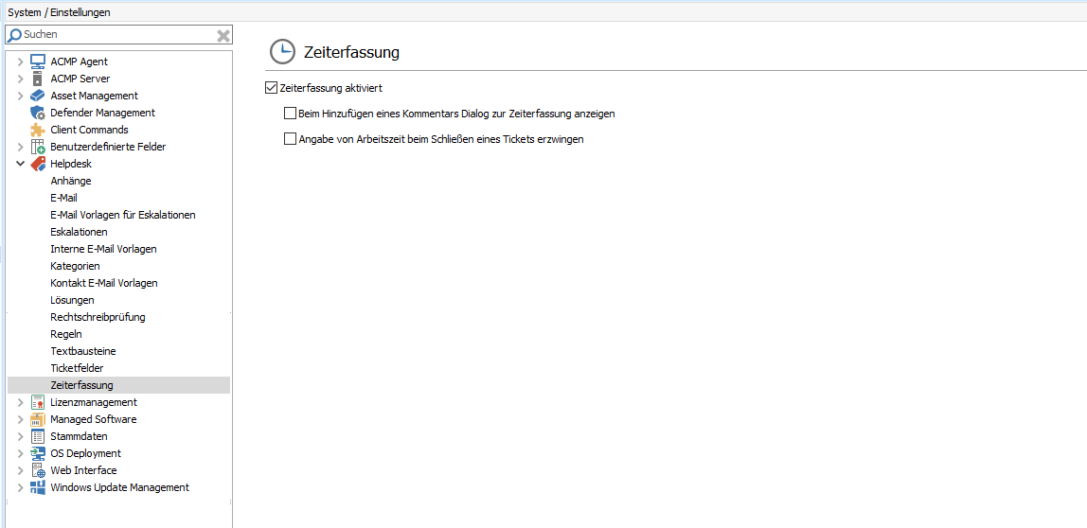Click the Windows Update Management icon
This screenshot has width=1087, height=528.
tap(38, 488)
